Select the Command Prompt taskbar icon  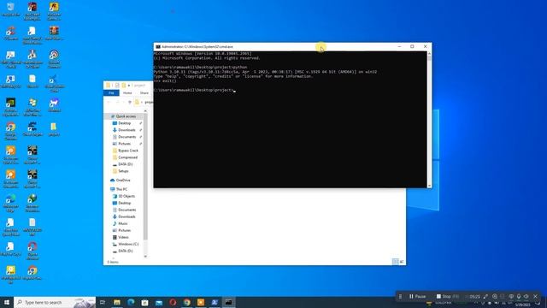point(228,302)
